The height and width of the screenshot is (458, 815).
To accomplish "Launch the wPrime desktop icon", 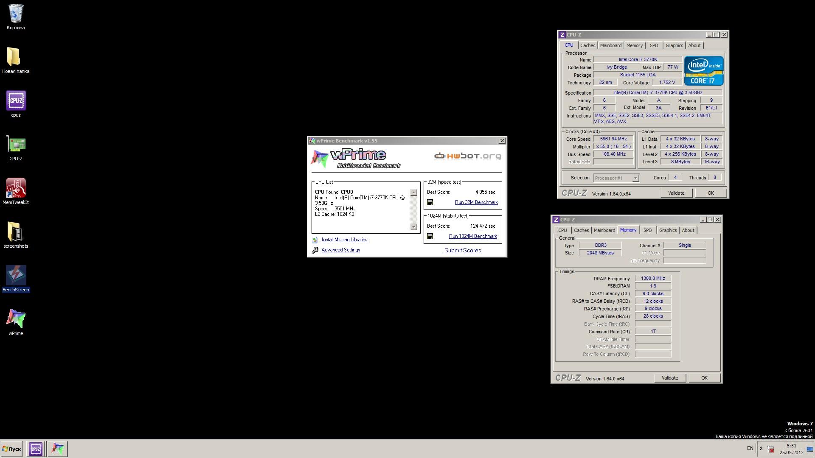I will pyautogui.click(x=16, y=322).
